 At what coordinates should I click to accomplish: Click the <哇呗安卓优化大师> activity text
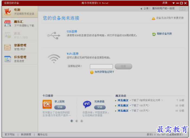click(151, 100)
